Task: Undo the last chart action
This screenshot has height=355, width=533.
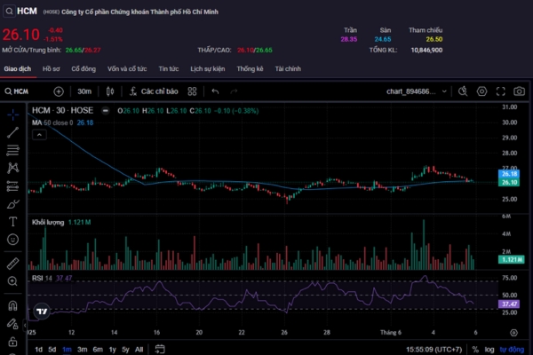Action: pyautogui.click(x=215, y=91)
